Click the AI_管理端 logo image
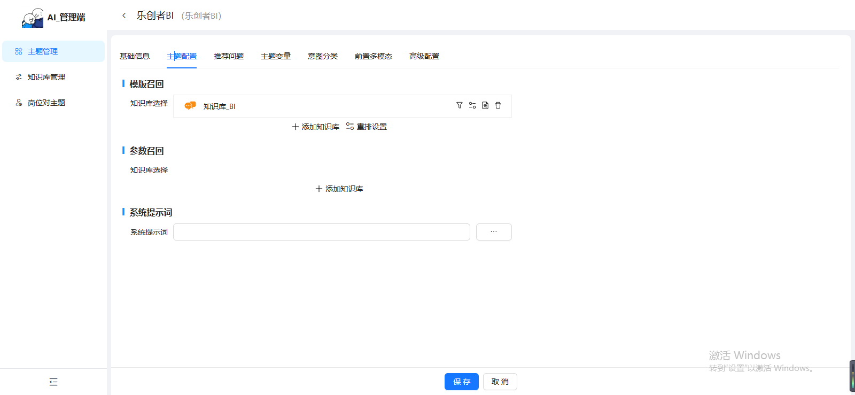 [33, 18]
